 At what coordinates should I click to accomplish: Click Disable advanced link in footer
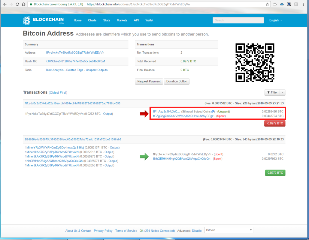click(x=197, y=231)
